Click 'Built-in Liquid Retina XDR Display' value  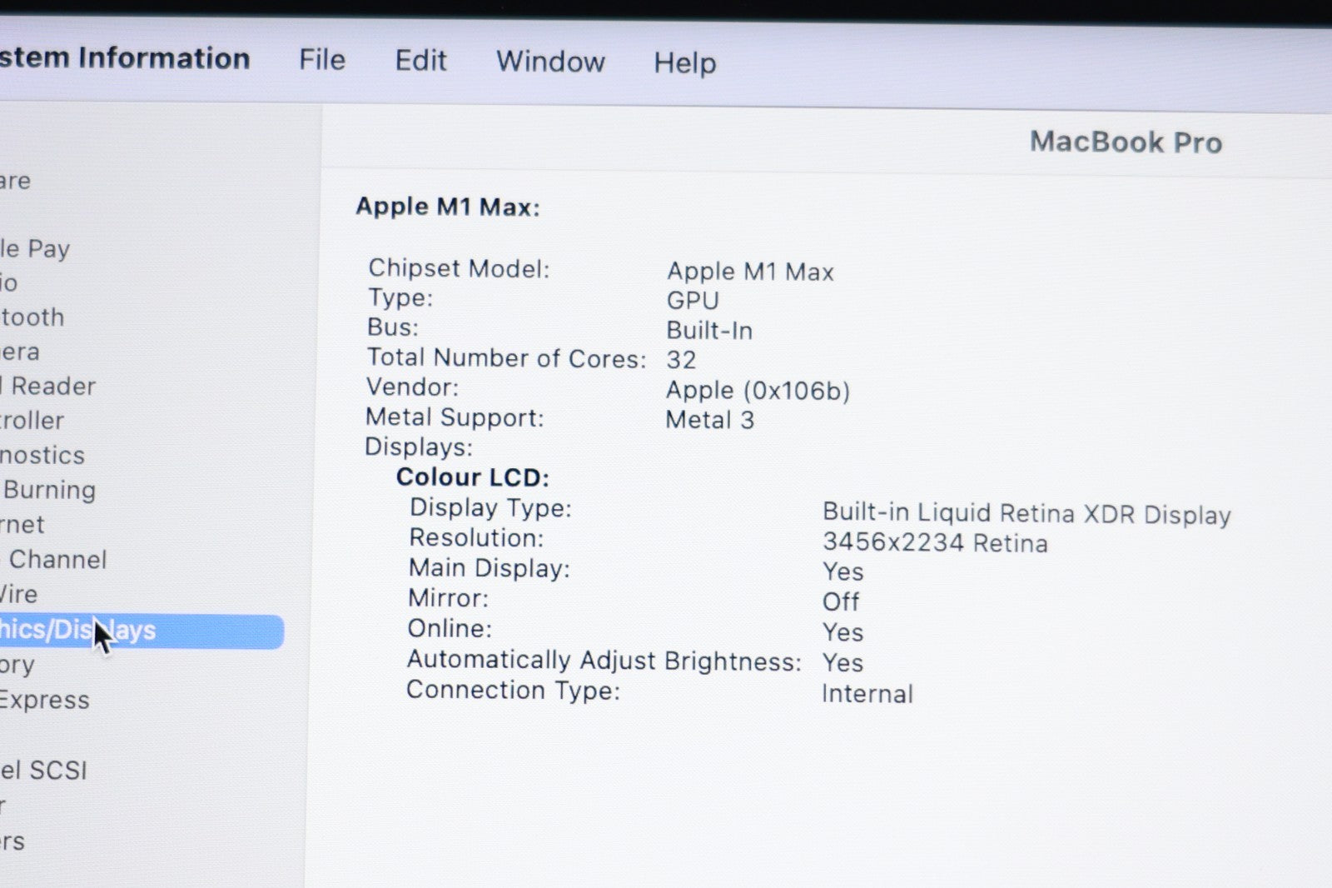1026,513
